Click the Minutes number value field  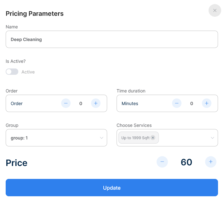(x=192, y=103)
